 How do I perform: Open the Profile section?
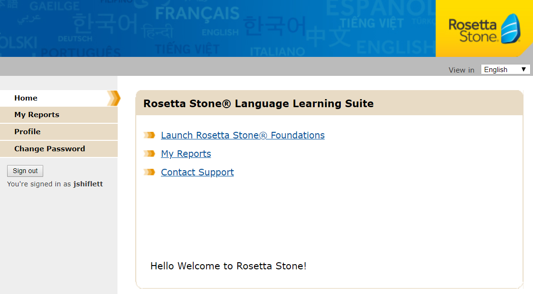tap(27, 132)
